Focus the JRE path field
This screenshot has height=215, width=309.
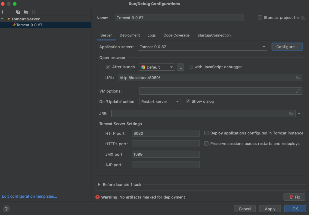pyautogui.click(x=203, y=114)
